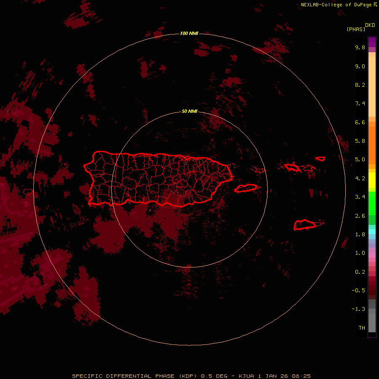
Task: Select the 3.4 legend value
Action: point(360,197)
